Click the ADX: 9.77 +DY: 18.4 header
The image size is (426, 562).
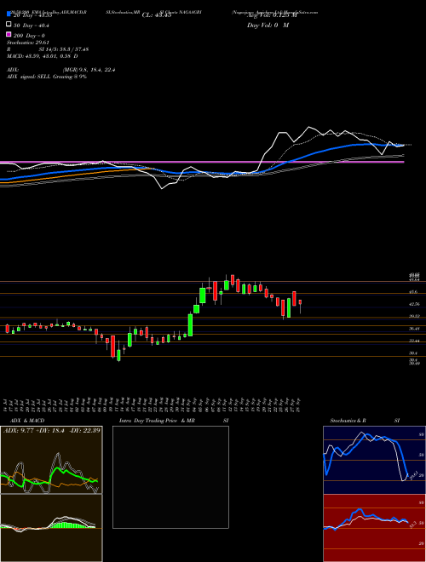point(52,430)
